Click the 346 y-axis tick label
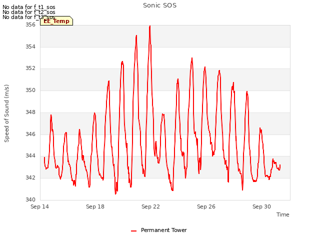 pos(30,134)
